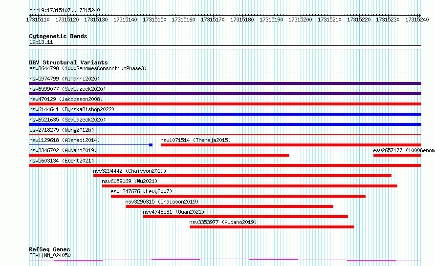Viewport: 435px width, 266px height.
Task: Open the DDA1|NM_024050 gene link
Action: pyautogui.click(x=50, y=255)
